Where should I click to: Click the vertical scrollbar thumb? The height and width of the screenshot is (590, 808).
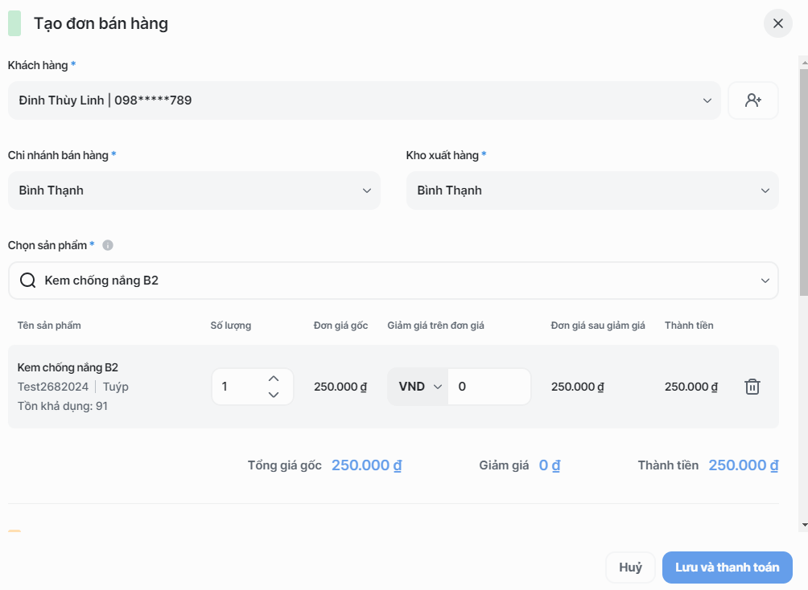pos(802,181)
